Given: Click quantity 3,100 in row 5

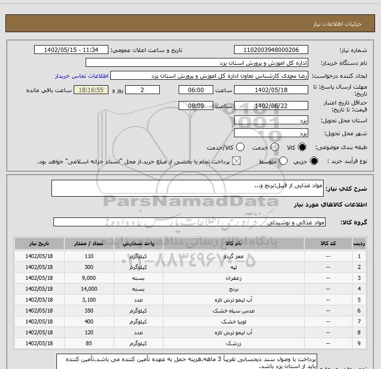Looking at the screenshot, I should [89, 300].
